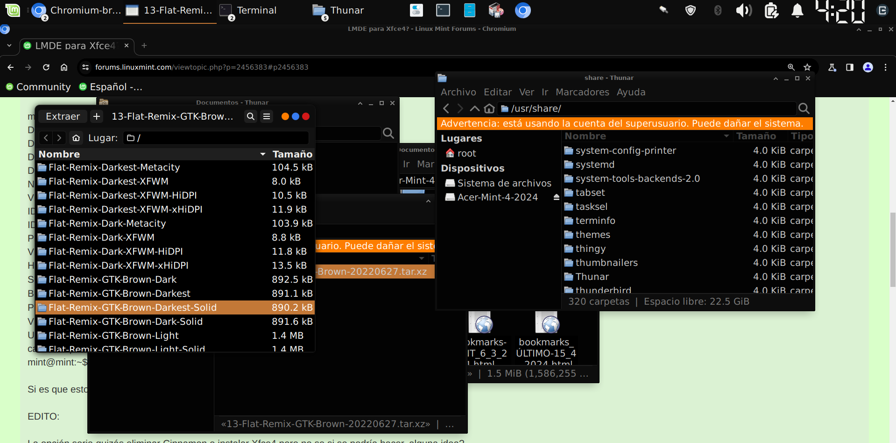The image size is (896, 443).
Task: Focus the Lugar path field in archive manager
Action: click(216, 138)
